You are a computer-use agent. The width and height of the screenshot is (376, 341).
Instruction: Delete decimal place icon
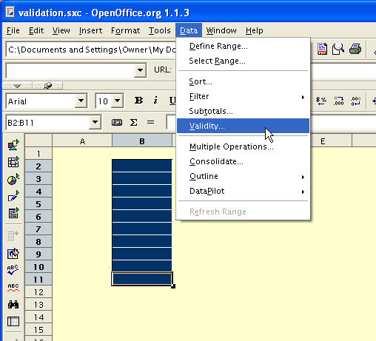[356, 101]
